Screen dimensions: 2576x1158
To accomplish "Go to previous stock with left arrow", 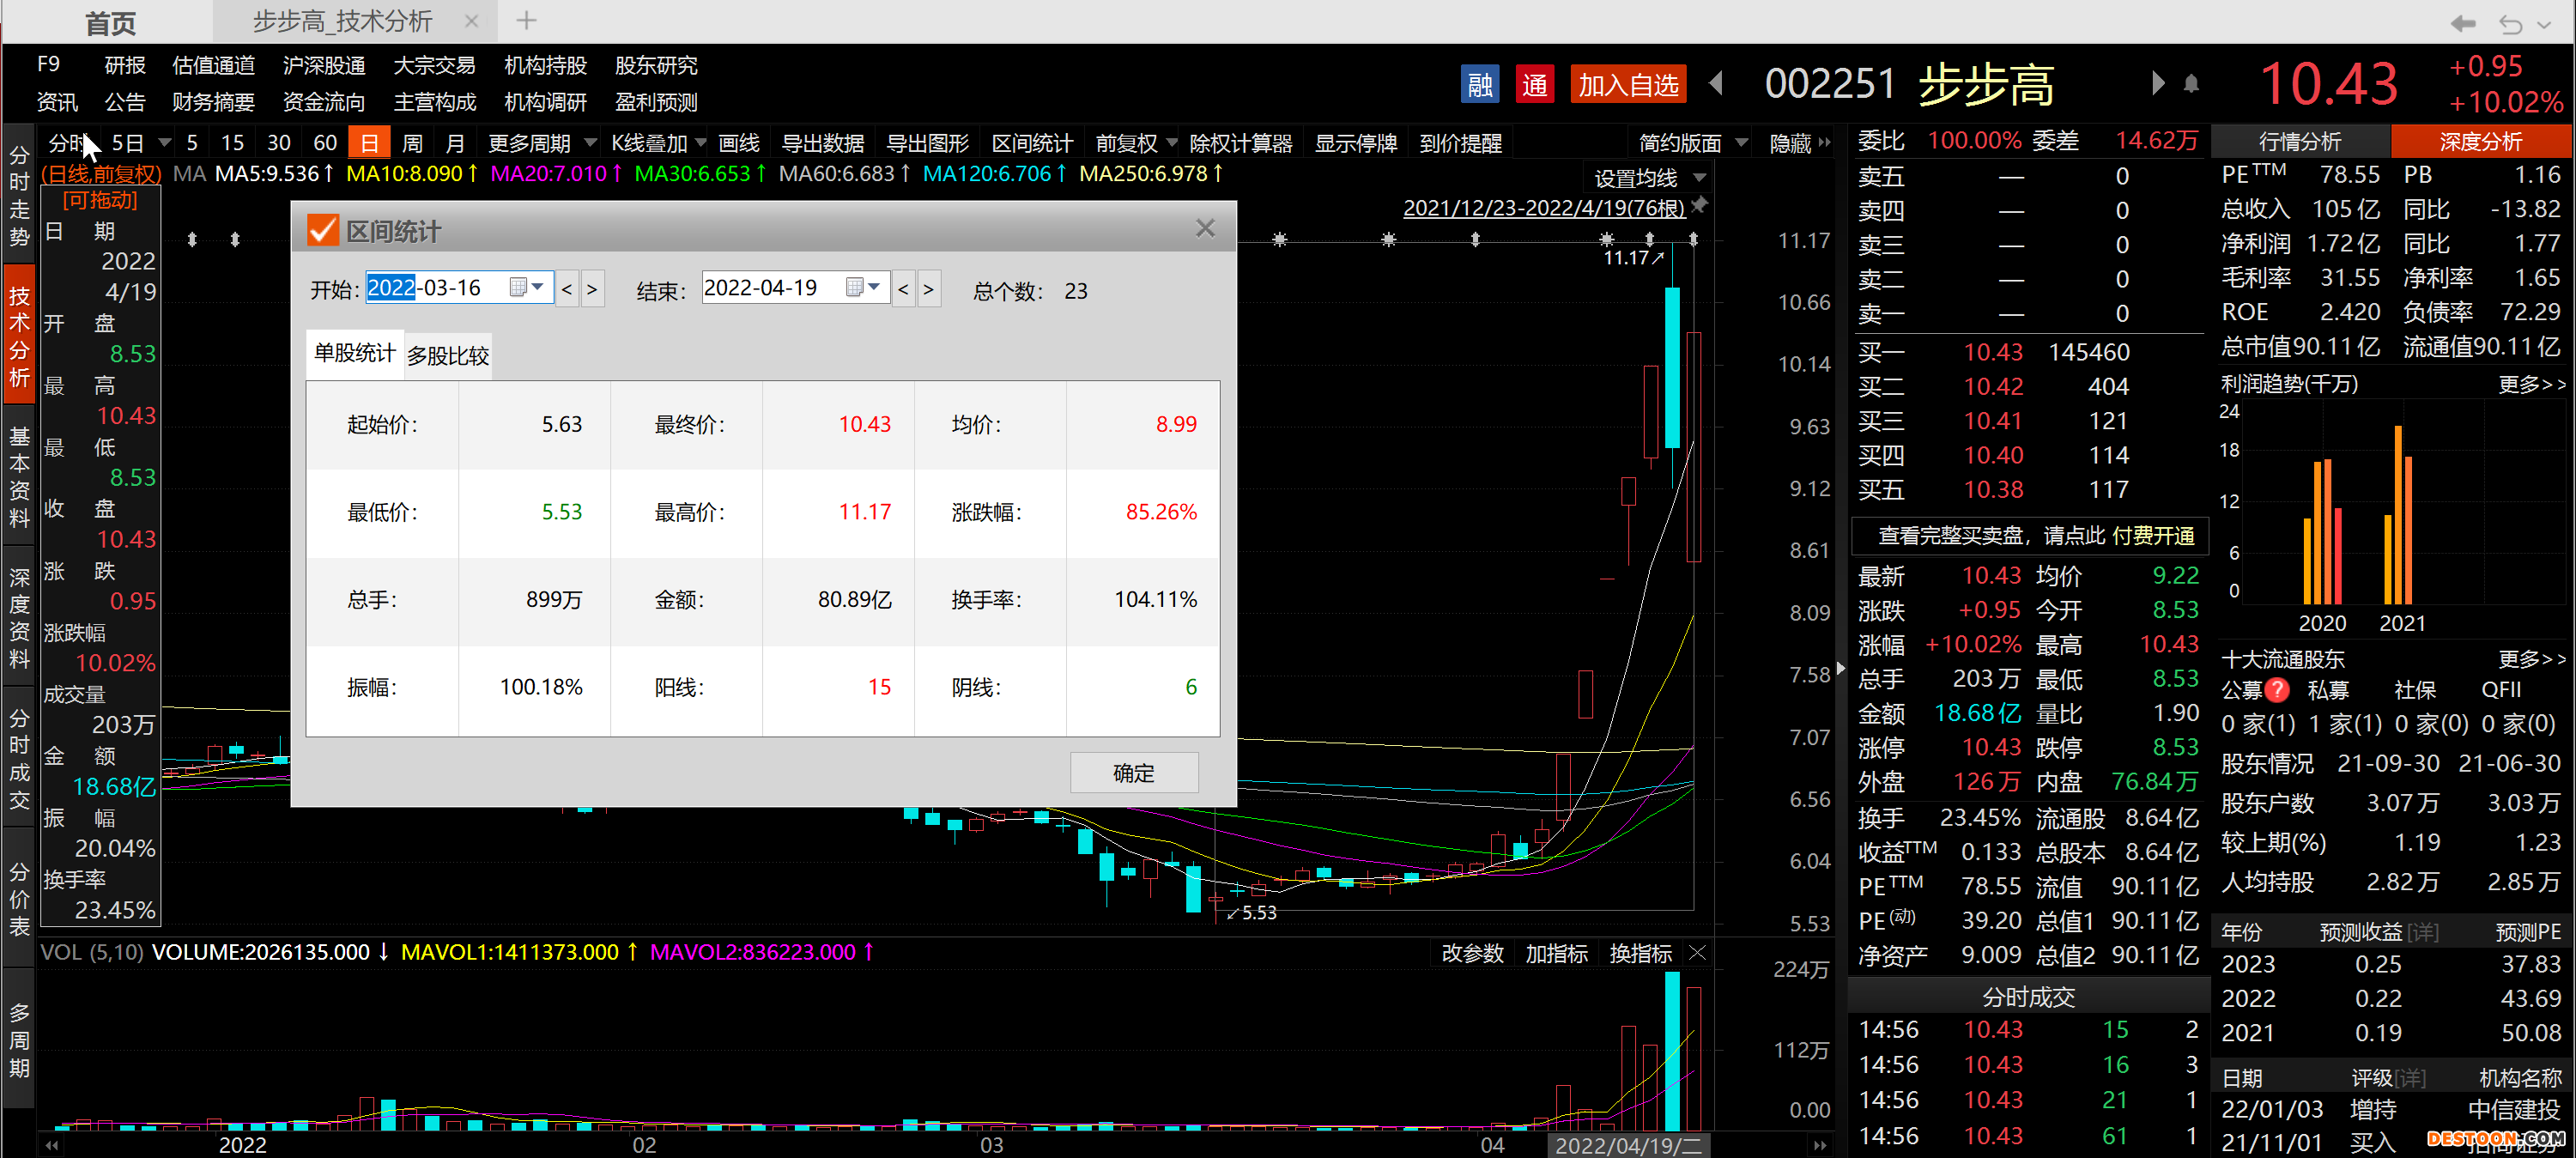I will point(1716,83).
